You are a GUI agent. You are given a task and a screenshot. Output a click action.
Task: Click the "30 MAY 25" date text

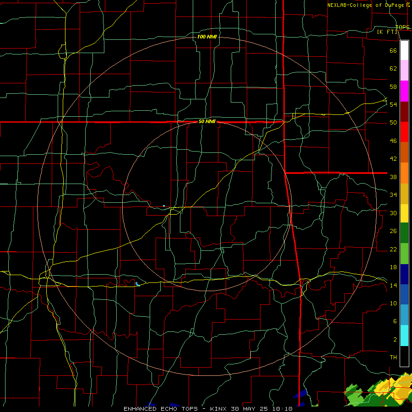click(250, 409)
